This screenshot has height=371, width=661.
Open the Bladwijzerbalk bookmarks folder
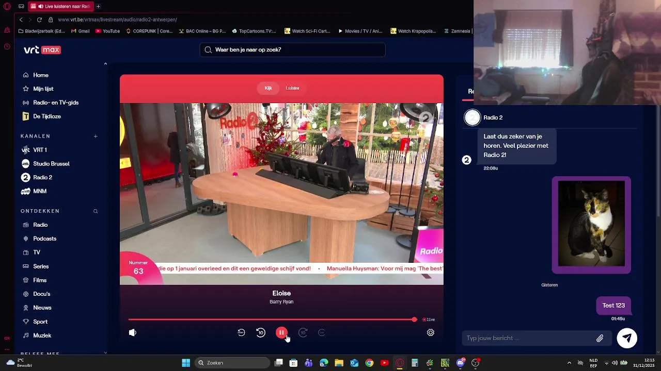tap(41, 31)
